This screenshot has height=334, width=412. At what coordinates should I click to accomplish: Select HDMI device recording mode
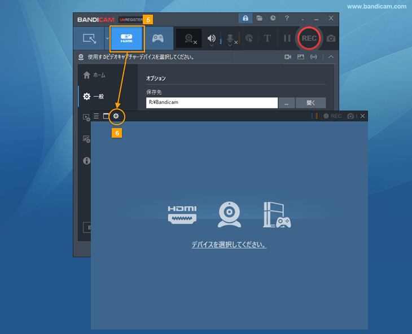point(126,38)
